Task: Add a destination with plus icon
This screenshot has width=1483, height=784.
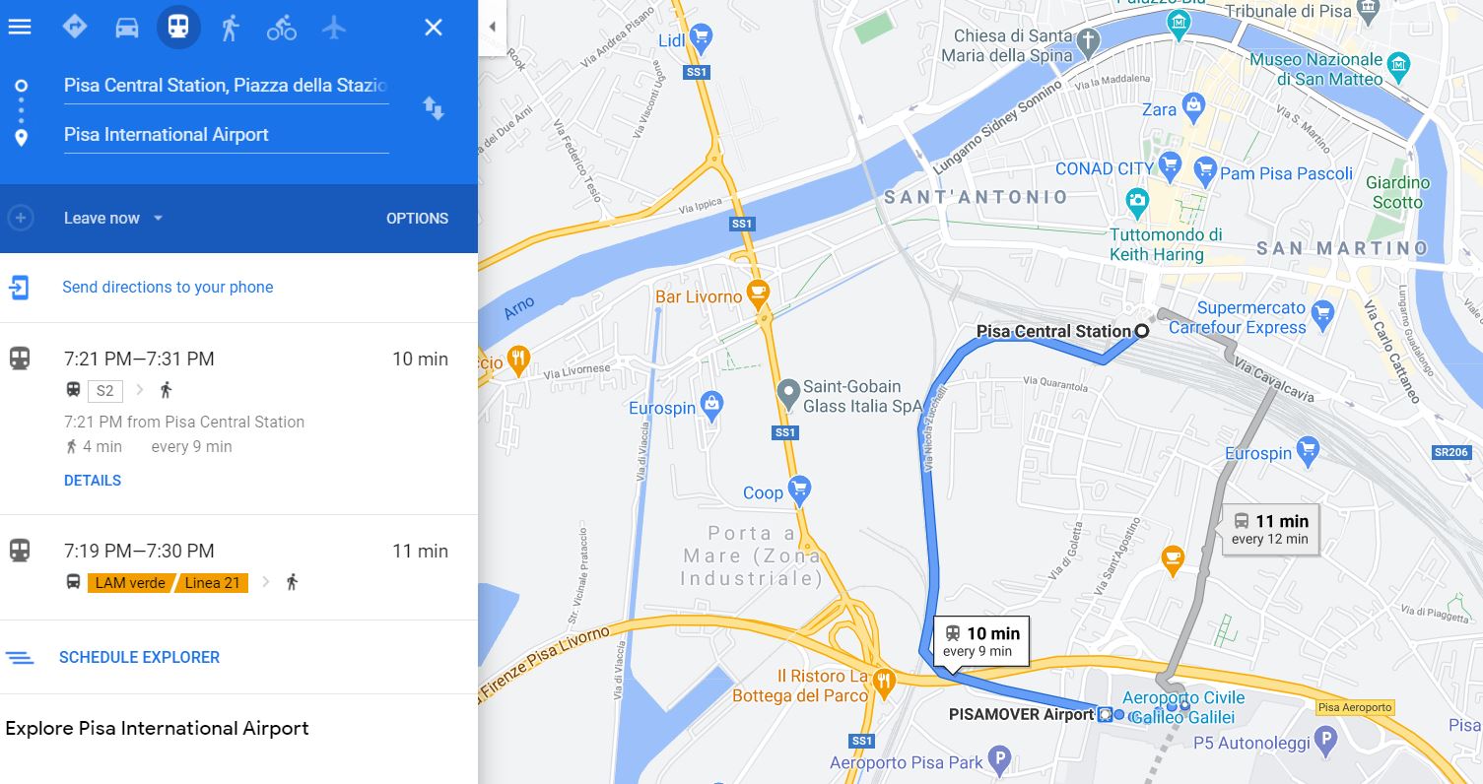Action: (x=21, y=218)
